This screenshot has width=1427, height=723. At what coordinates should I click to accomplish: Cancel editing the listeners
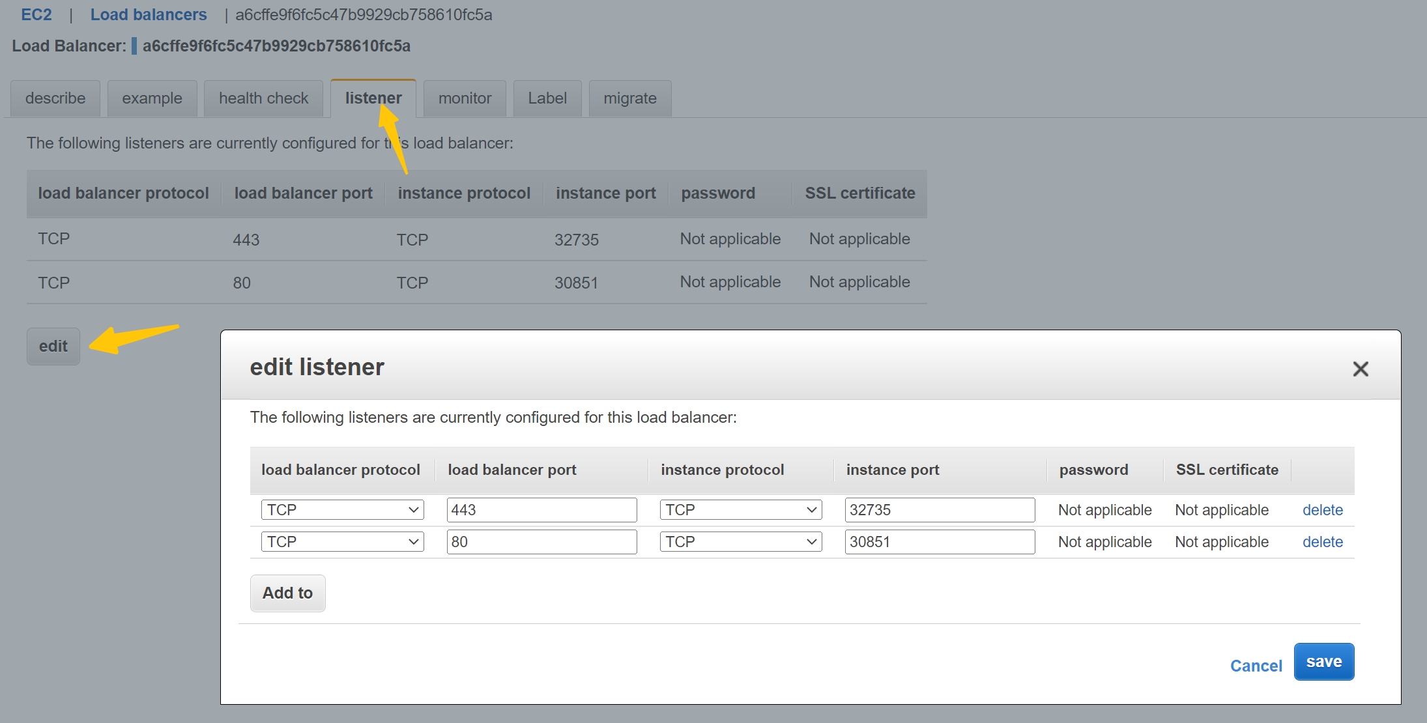point(1256,666)
